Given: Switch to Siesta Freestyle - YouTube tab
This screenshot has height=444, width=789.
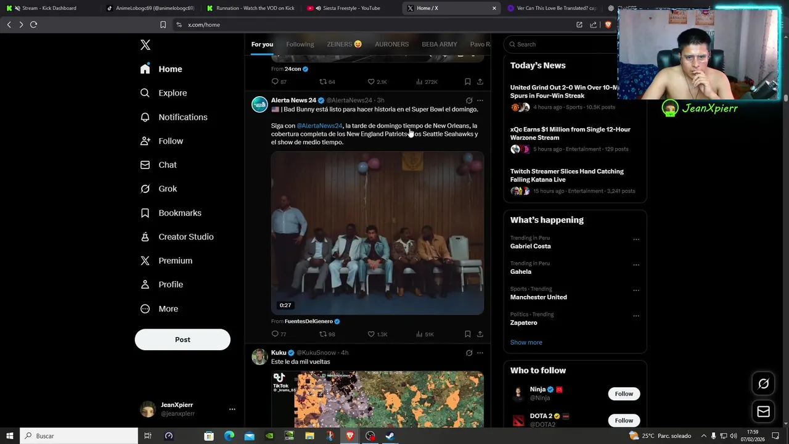Looking at the screenshot, I should coord(351,8).
